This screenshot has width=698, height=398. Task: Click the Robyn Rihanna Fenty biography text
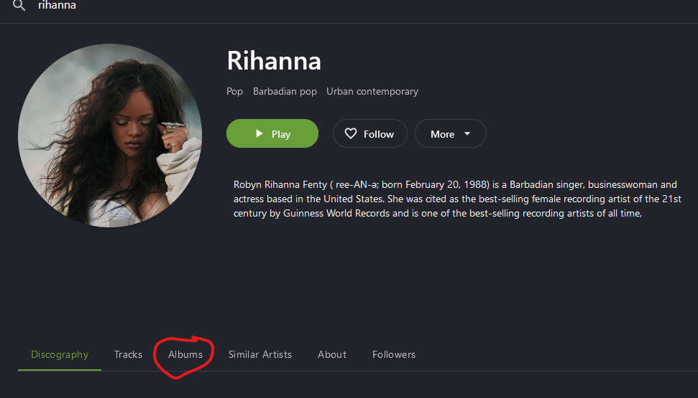[x=457, y=199]
